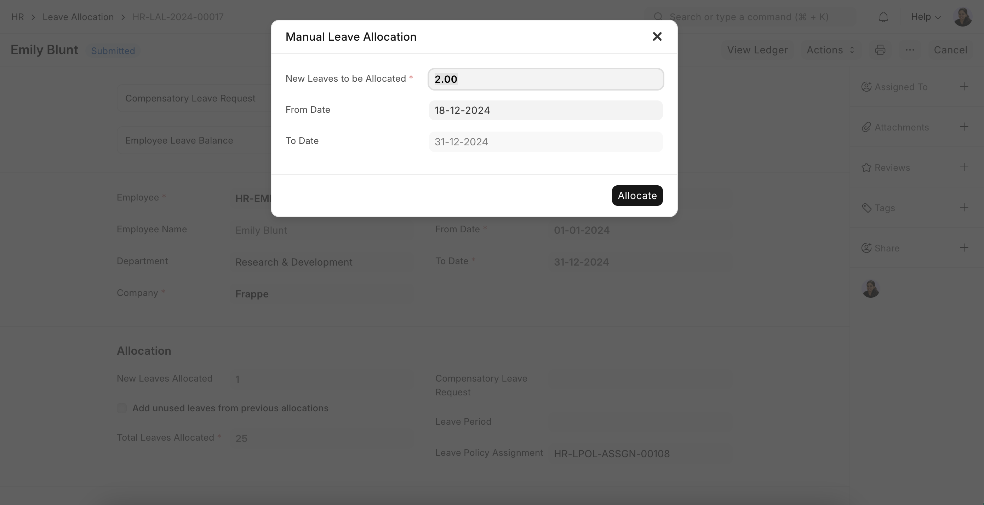The image size is (984, 505).
Task: Click empty Leave Period field
Action: (x=640, y=422)
